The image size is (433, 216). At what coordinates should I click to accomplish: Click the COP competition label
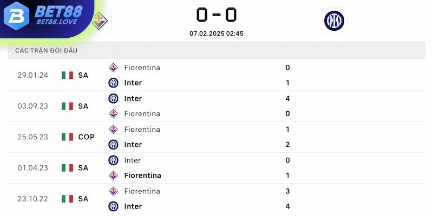point(86,137)
